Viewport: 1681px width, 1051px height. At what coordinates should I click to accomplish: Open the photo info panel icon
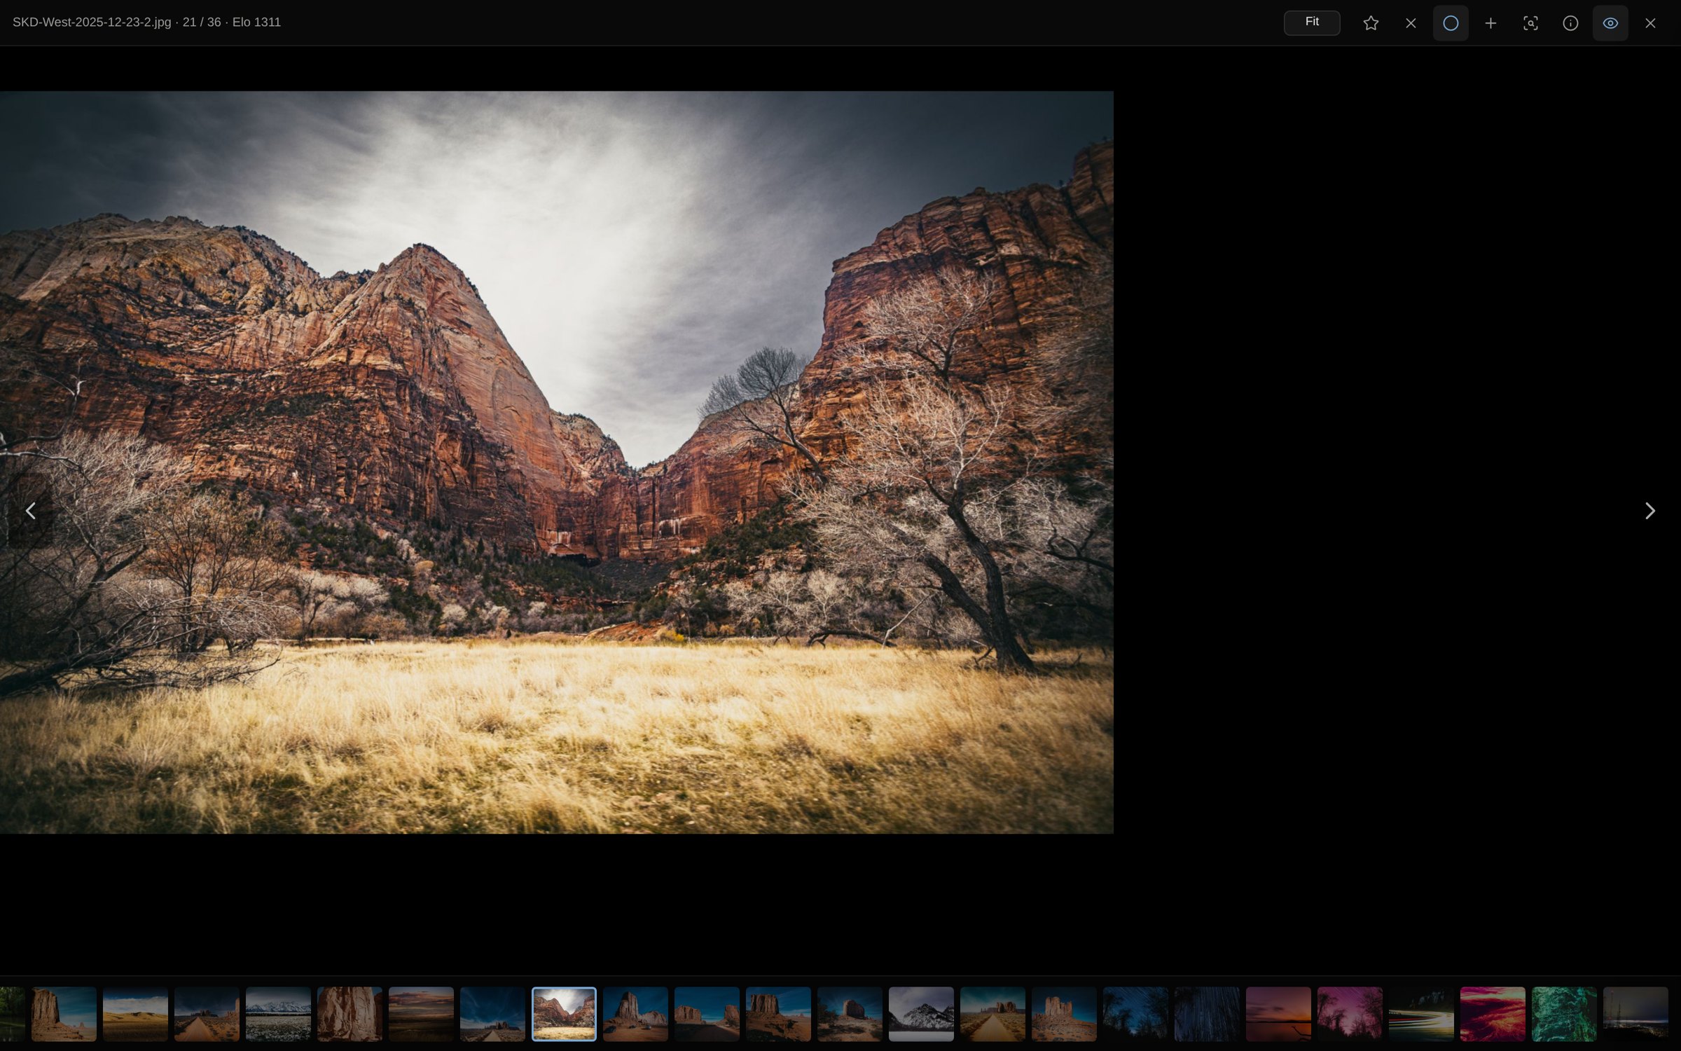pos(1570,23)
